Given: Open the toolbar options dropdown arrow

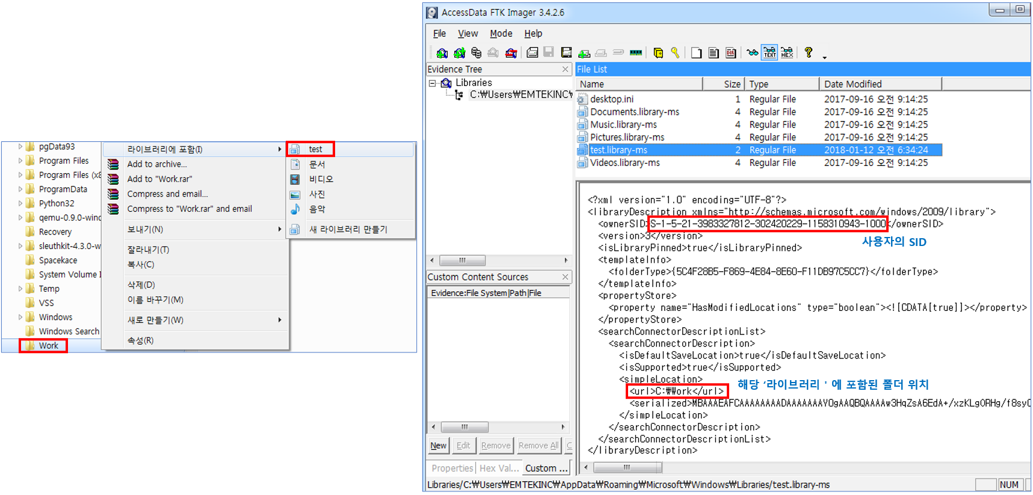Looking at the screenshot, I should 824,58.
